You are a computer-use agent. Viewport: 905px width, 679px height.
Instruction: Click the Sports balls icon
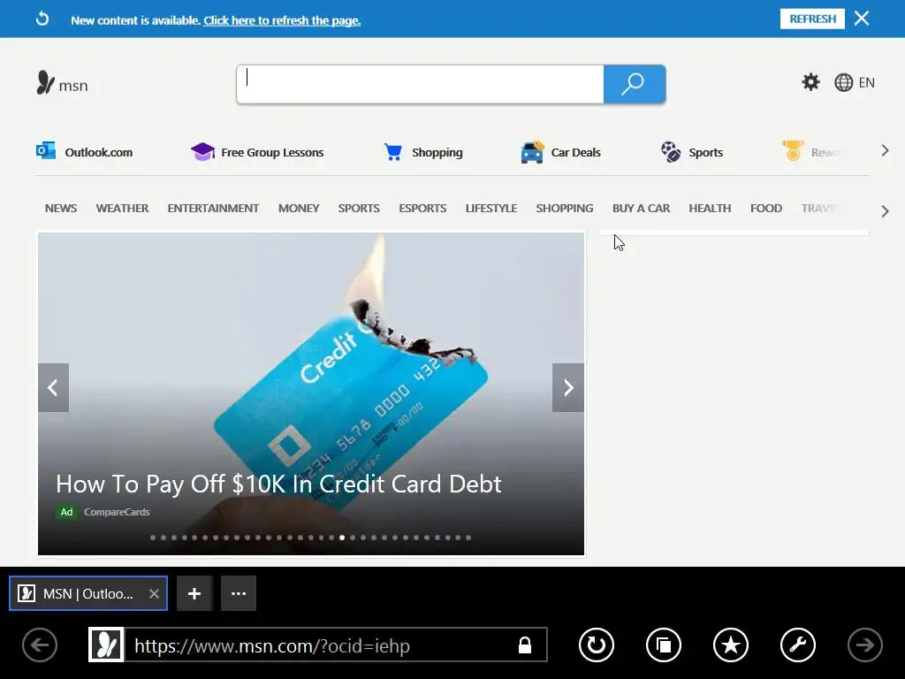[x=671, y=152]
